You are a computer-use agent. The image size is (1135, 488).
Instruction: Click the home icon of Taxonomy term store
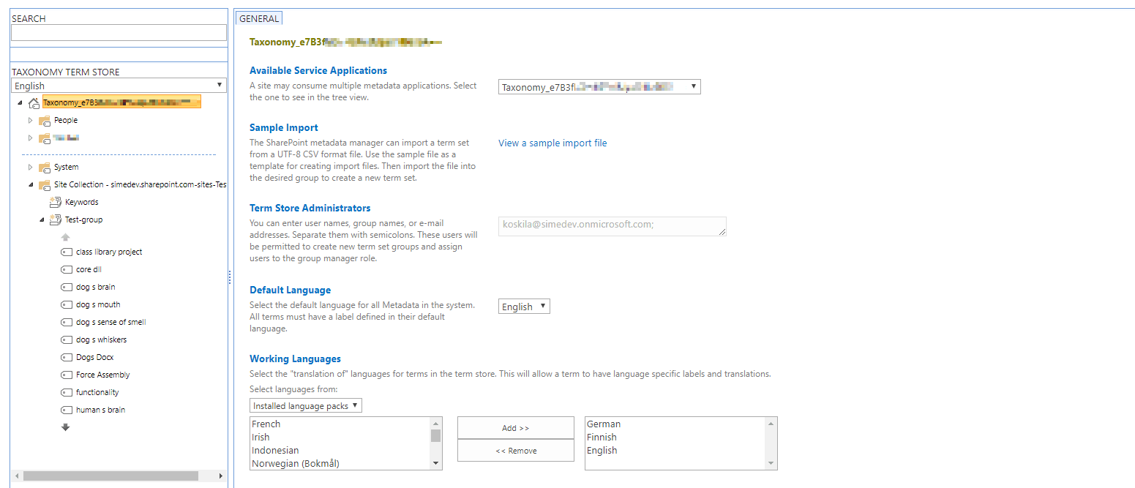[x=34, y=103]
